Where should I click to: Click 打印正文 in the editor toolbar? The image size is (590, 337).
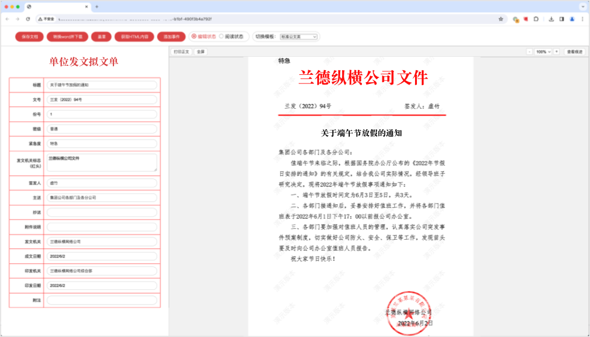[x=182, y=52]
